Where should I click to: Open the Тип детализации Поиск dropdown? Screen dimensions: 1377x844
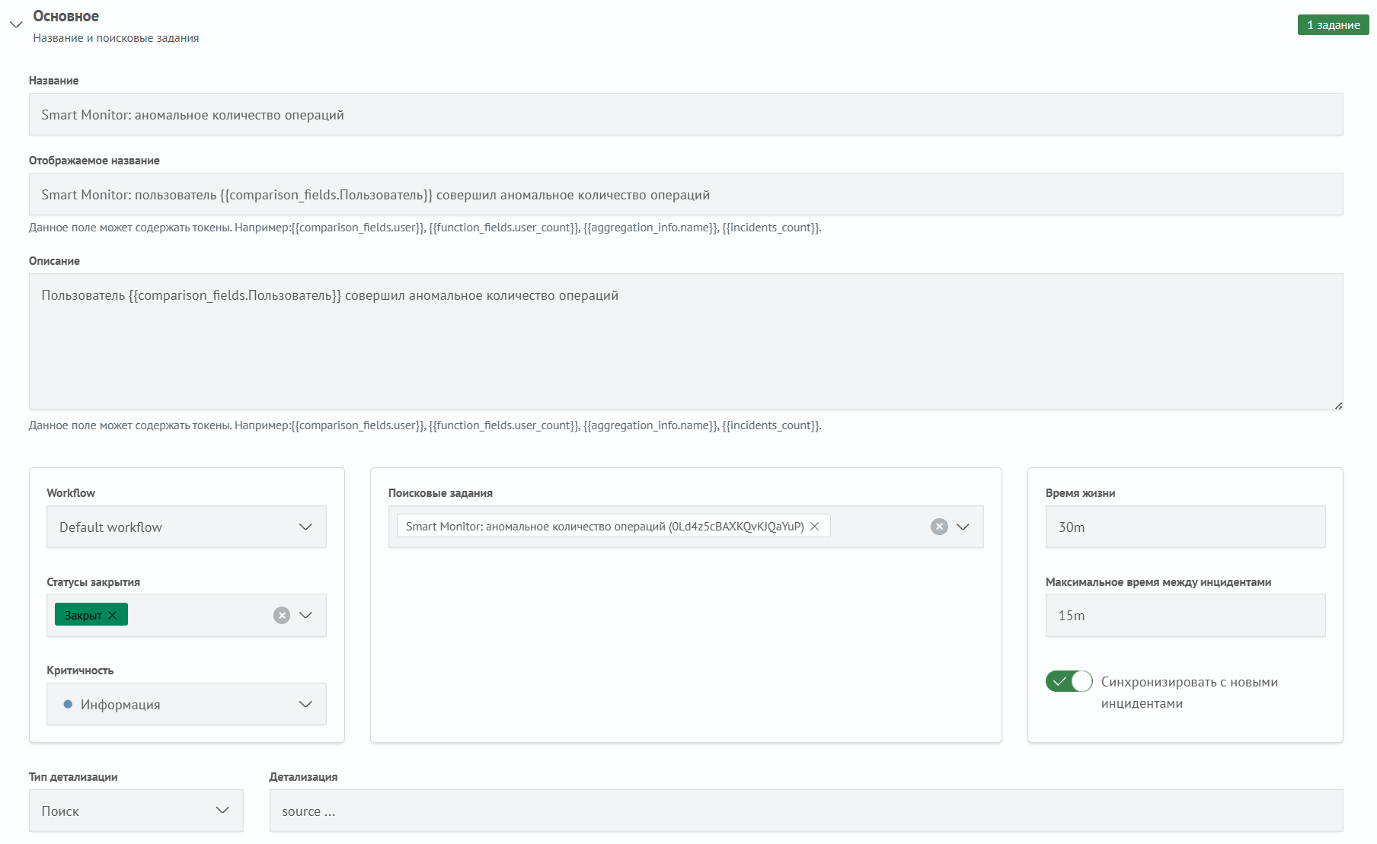136,811
